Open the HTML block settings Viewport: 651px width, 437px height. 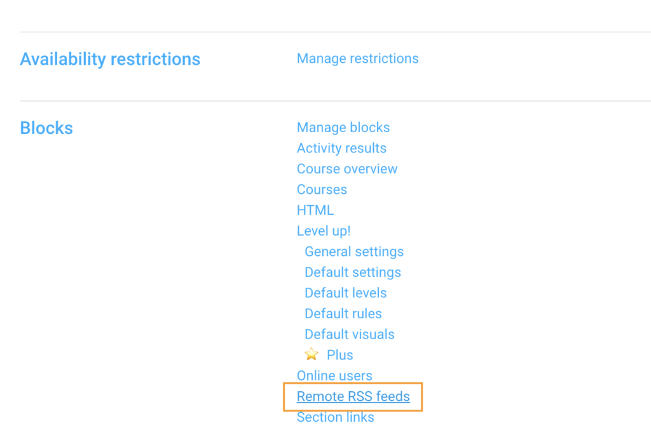click(x=315, y=210)
